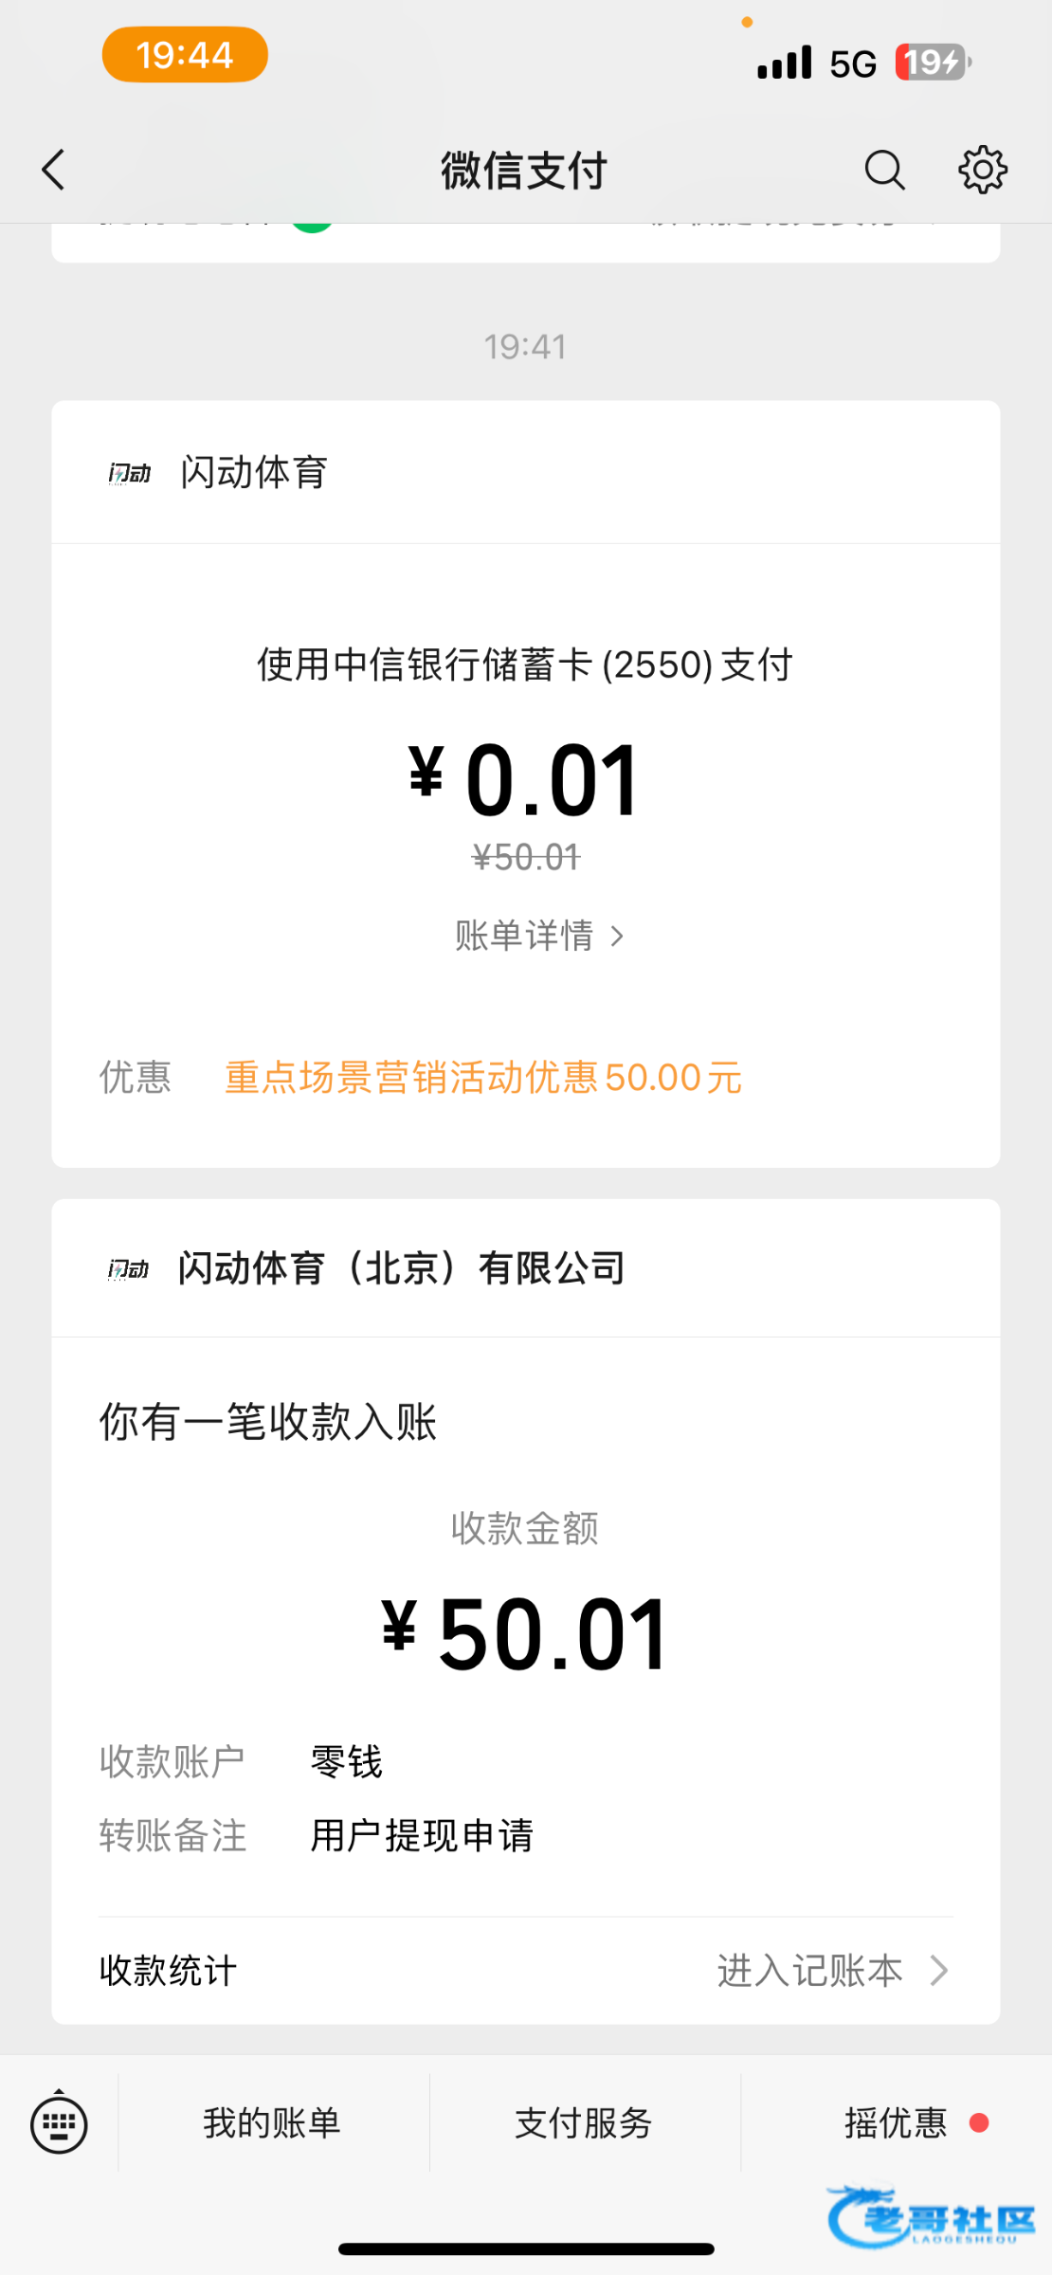Expand 账单详情 chevron
Viewport: 1052px width, 2275px height.
(617, 937)
